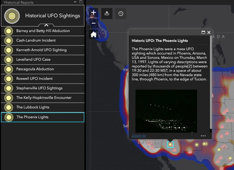The image size is (234, 170).
Task: Collapse the sightings list with the caret
Action: coord(46,25)
